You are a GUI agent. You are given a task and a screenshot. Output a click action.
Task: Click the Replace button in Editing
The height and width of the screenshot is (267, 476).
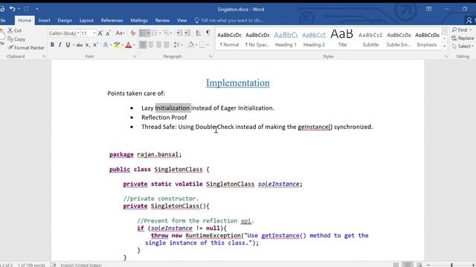coord(463,38)
